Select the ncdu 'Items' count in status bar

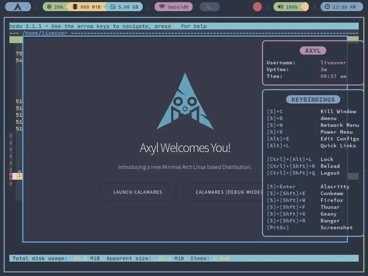(221, 258)
